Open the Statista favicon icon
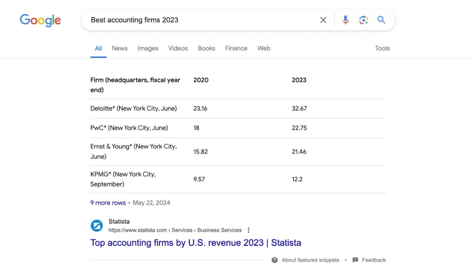The image size is (472, 270). [97, 226]
